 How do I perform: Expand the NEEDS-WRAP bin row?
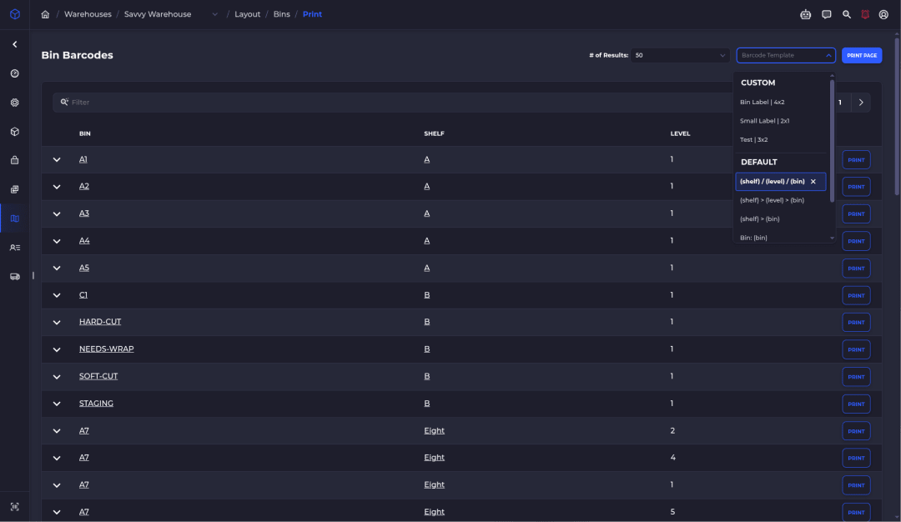(57, 349)
